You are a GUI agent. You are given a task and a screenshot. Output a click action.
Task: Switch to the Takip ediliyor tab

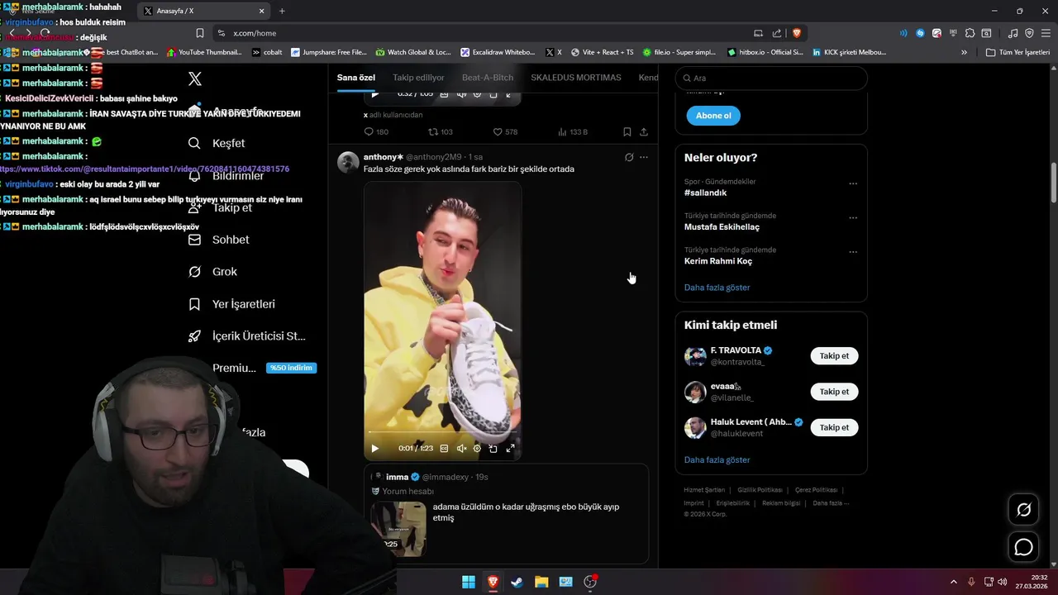point(418,78)
